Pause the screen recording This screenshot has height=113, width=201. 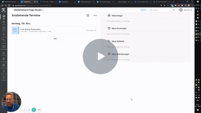coord(29,110)
